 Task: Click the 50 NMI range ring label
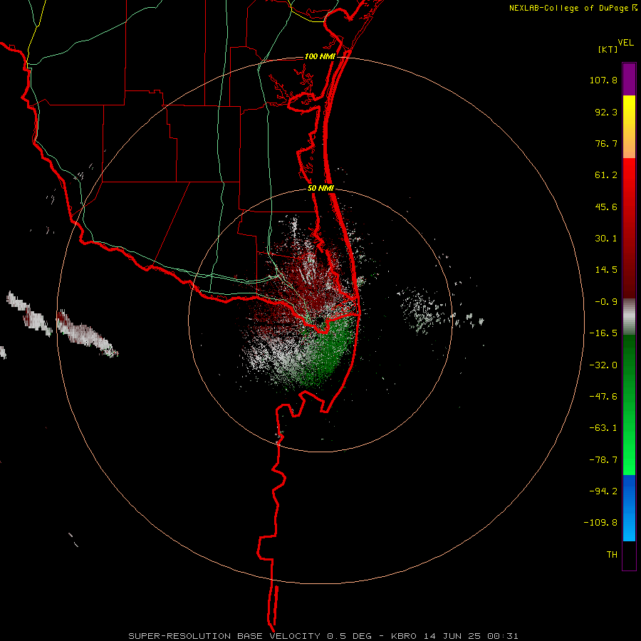tap(320, 189)
